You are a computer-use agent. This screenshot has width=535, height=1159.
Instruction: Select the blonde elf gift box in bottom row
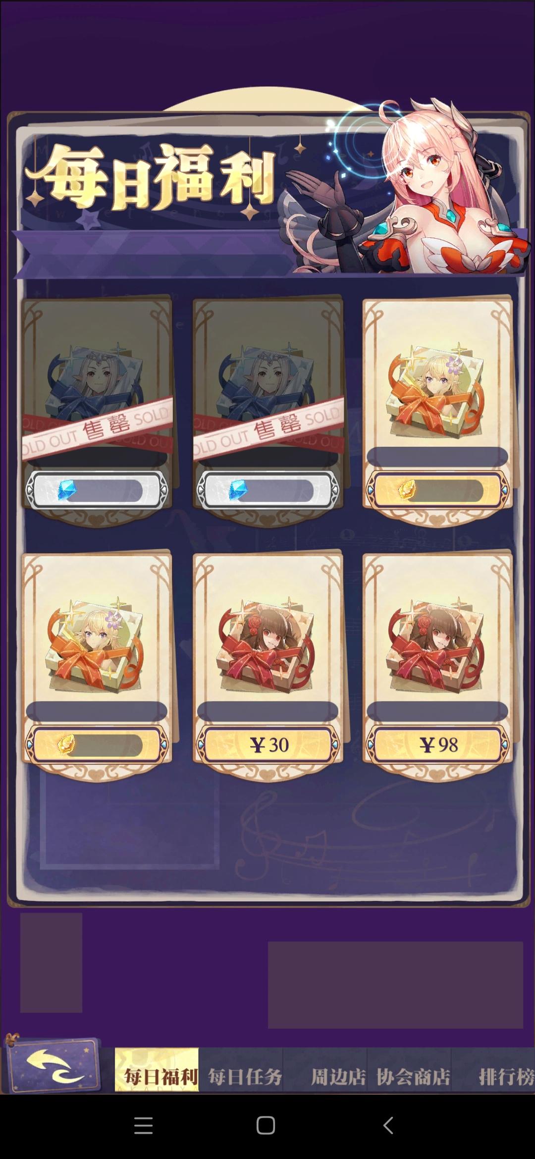(97, 646)
